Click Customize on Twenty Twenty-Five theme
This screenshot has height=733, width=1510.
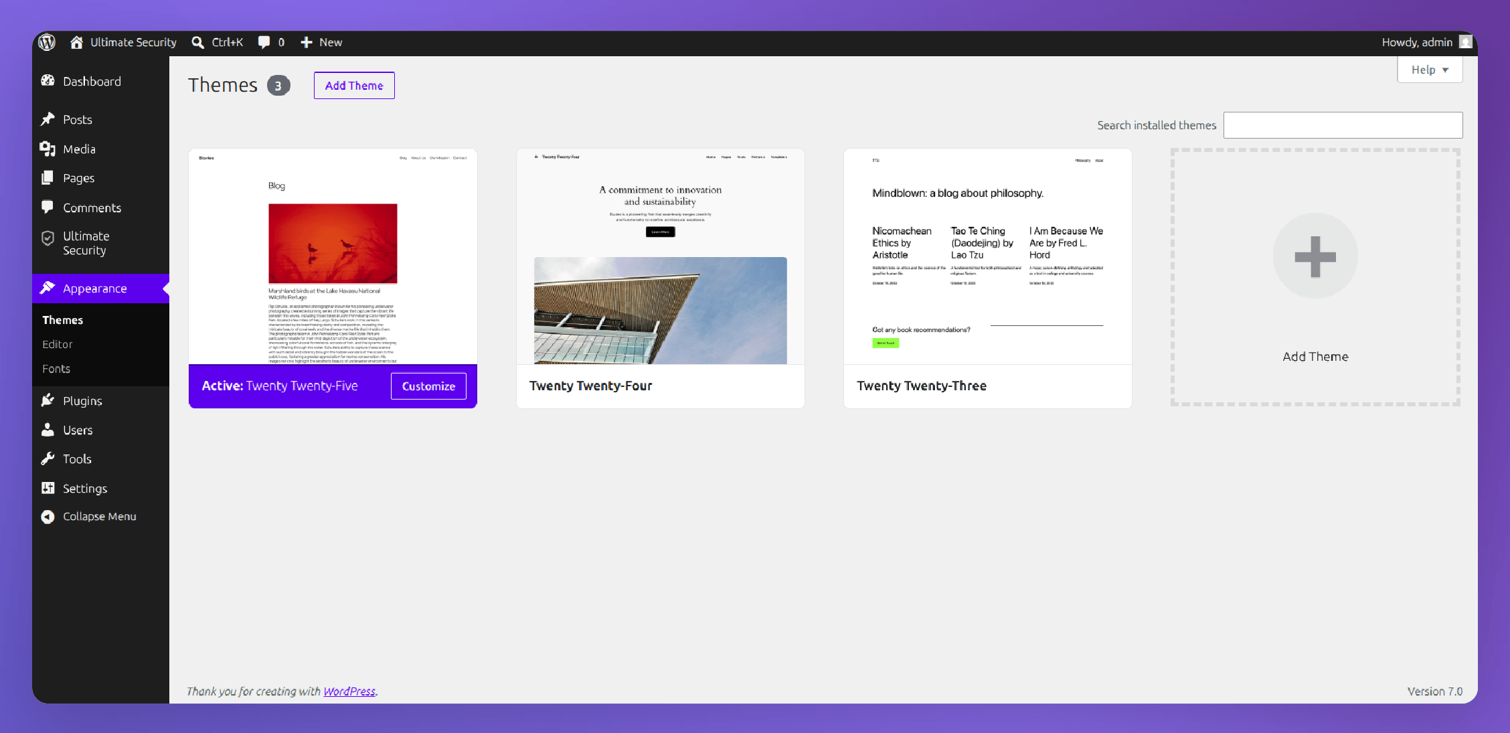428,386
